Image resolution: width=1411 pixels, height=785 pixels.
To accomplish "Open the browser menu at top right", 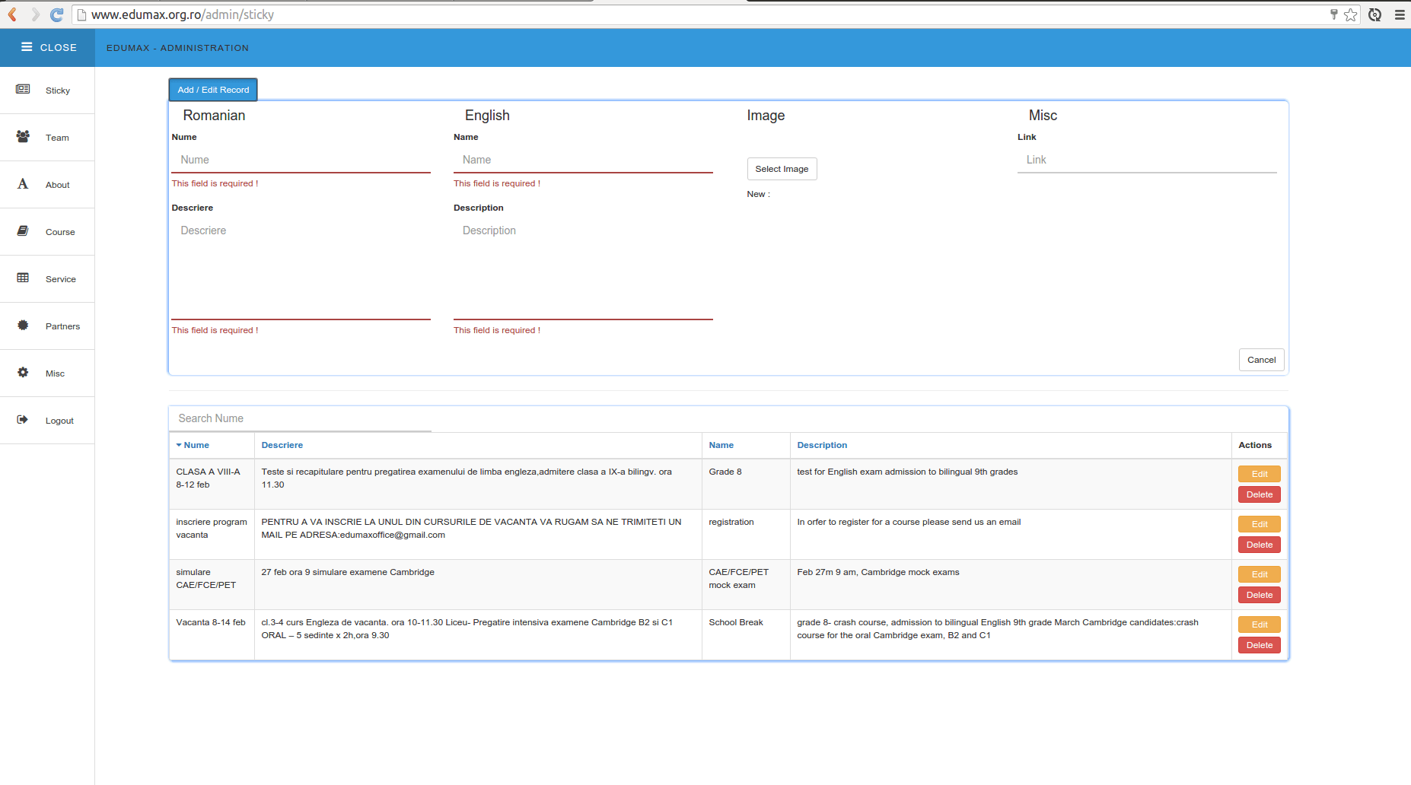I will (1400, 14).
